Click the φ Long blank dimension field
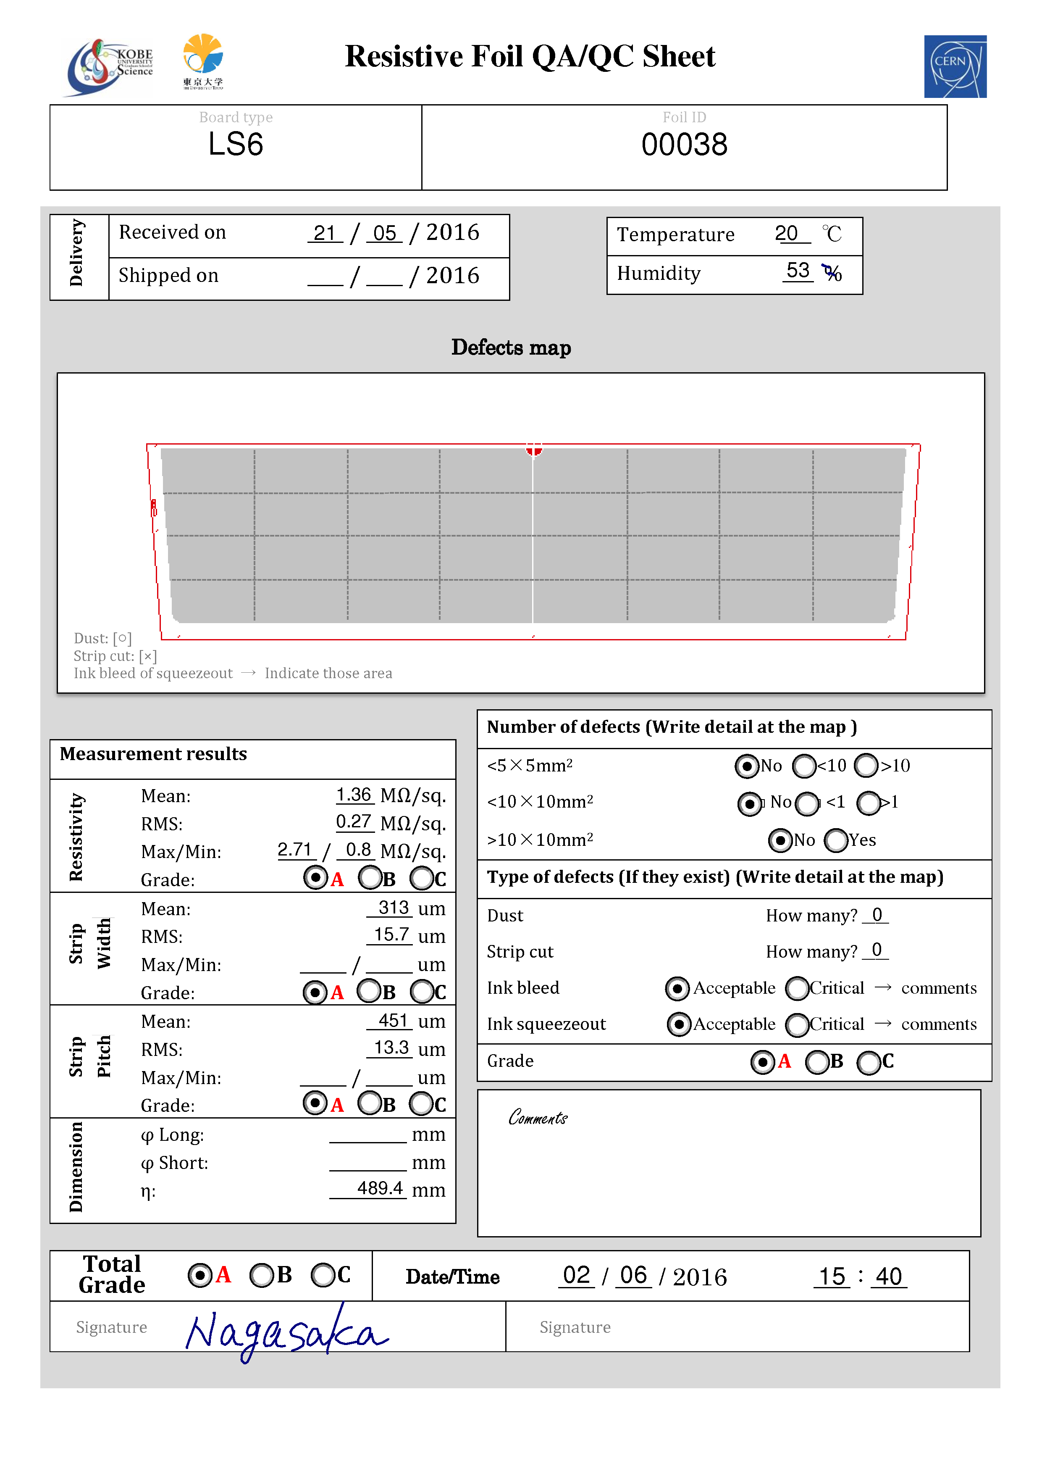Screen dimensions: 1042x1474 367,1135
